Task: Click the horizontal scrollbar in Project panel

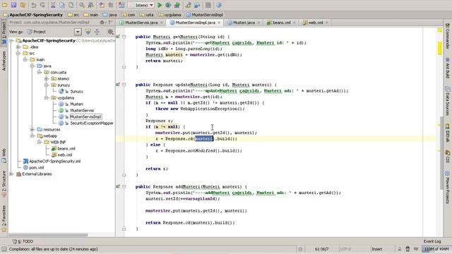Action: coord(48,235)
